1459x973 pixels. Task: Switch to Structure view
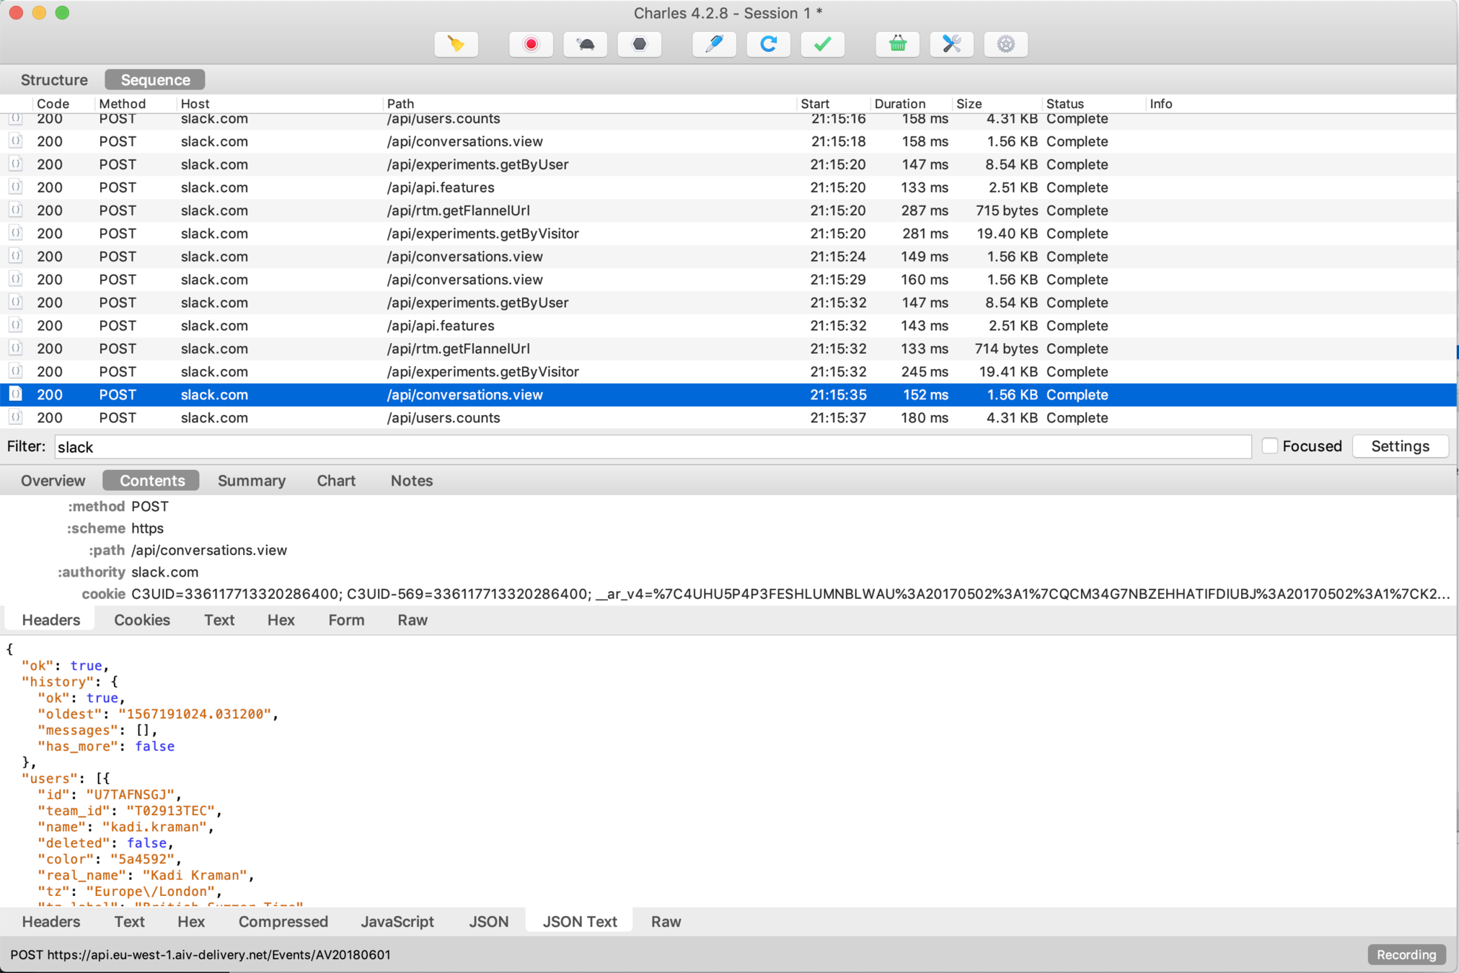[54, 80]
